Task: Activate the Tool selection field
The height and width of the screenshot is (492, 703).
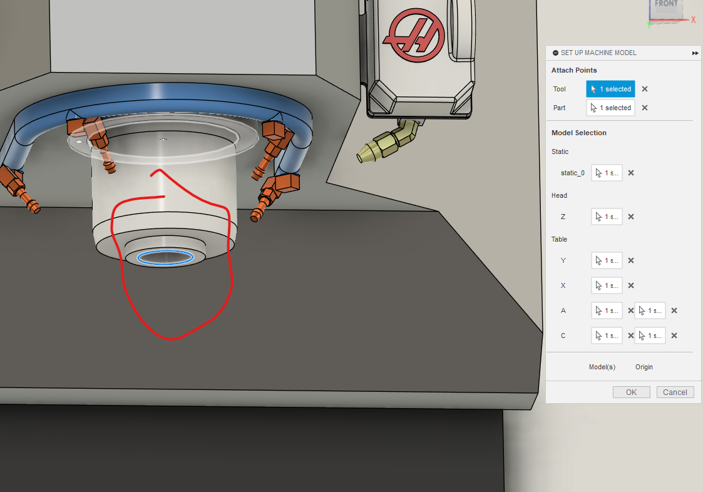Action: pyautogui.click(x=610, y=88)
